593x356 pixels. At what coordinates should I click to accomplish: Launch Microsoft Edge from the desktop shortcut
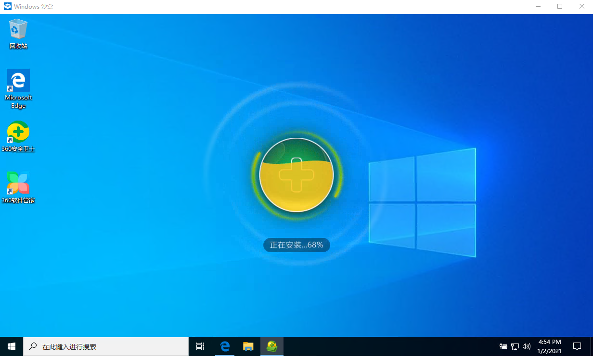[18, 88]
